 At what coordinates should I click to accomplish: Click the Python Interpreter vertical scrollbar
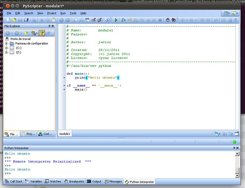[x=238, y=164]
